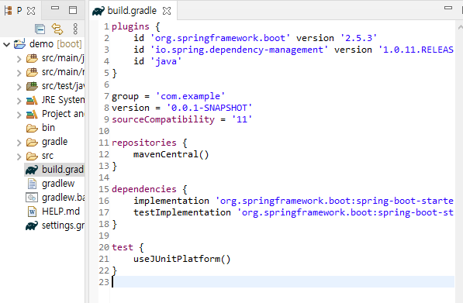463x303 pixels.
Task: Open Package Explorer View Menu dots
Action: click(x=75, y=29)
